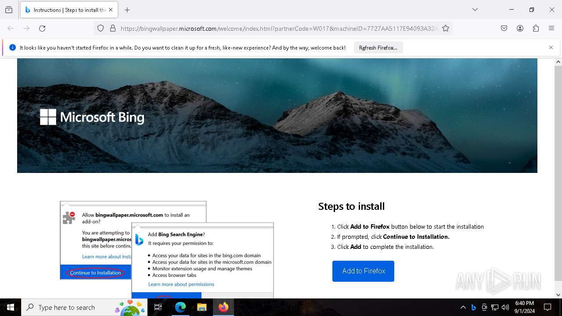Open Task View on taskbar

158,307
